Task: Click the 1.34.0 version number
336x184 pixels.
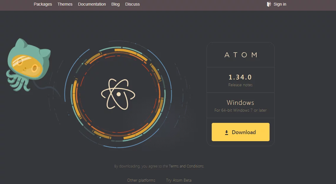Action: [x=240, y=77]
